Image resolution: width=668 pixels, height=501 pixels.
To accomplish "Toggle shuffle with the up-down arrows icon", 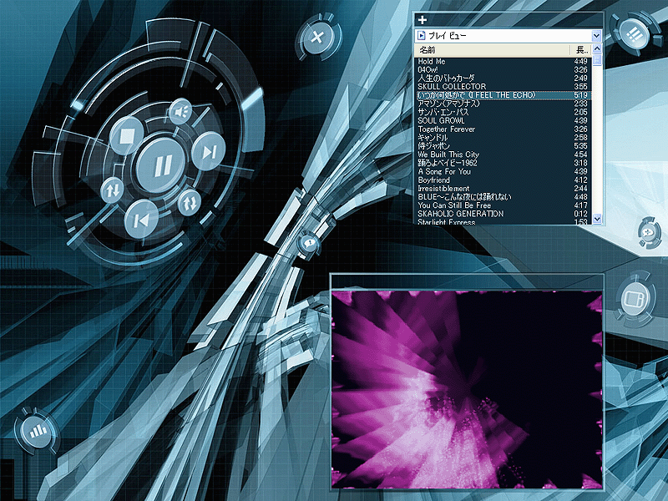I will [x=113, y=190].
